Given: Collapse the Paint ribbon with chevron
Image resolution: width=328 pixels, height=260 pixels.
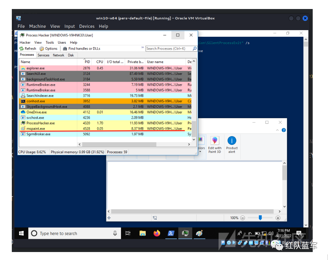Looking at the screenshot, I should click(x=277, y=130).
